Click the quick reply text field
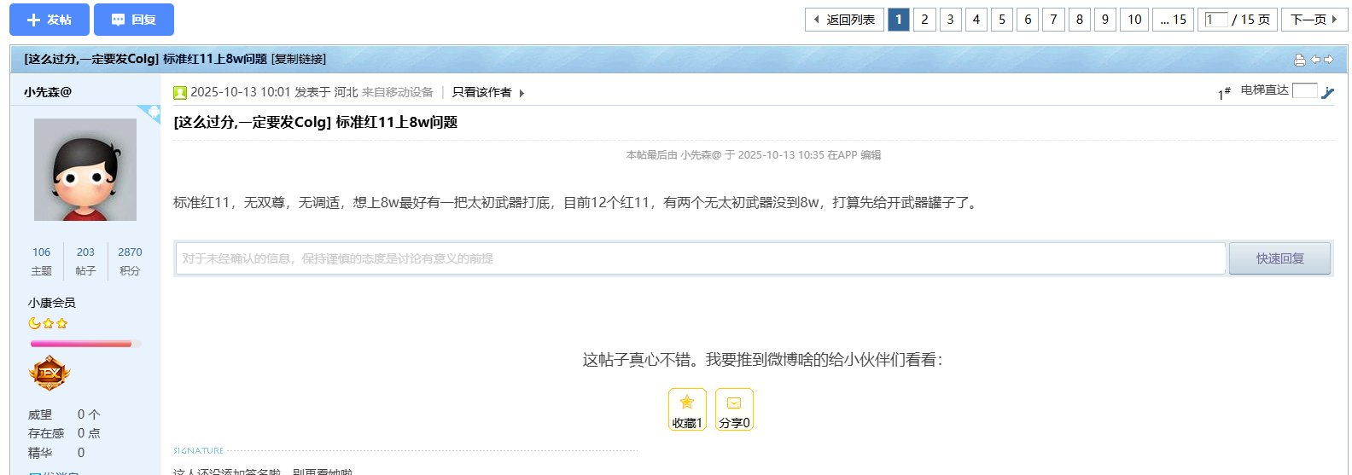 700,258
